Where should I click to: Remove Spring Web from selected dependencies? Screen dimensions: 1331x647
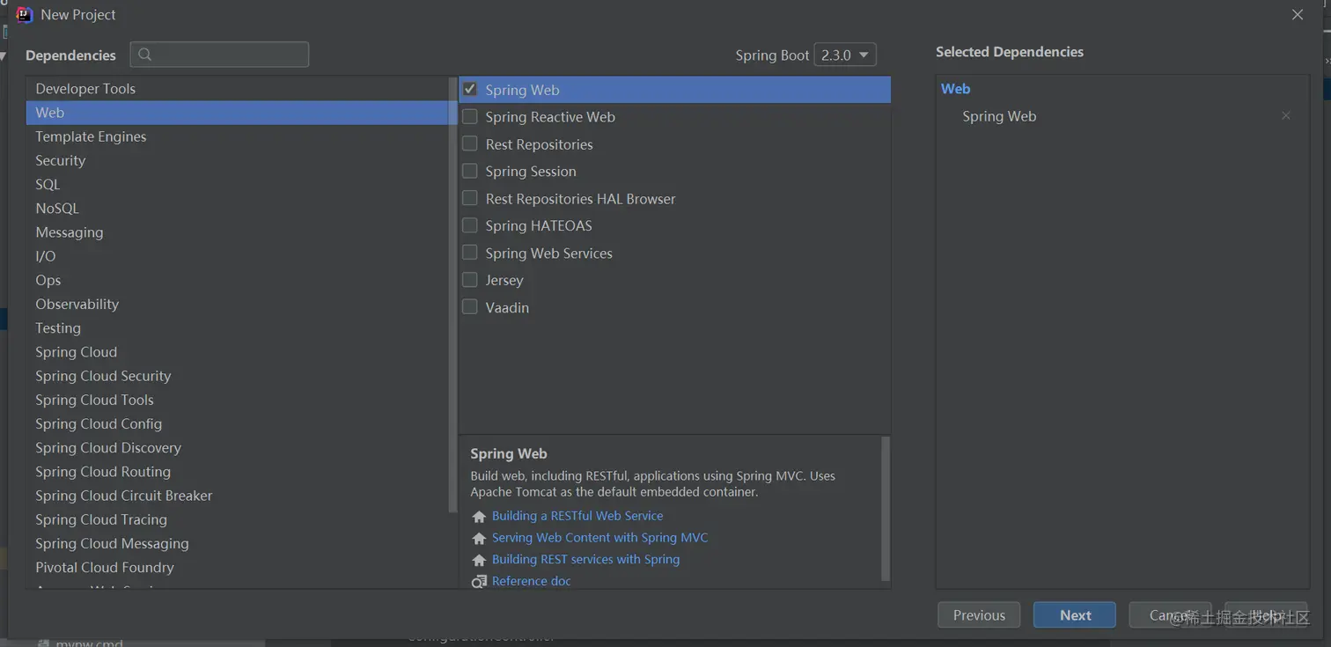pos(1286,115)
